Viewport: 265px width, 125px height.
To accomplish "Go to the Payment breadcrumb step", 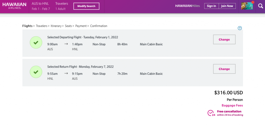I will [x=81, y=26].
